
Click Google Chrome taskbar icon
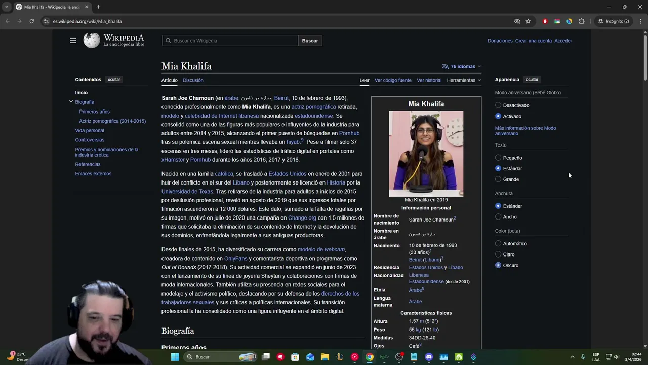pyautogui.click(x=370, y=357)
